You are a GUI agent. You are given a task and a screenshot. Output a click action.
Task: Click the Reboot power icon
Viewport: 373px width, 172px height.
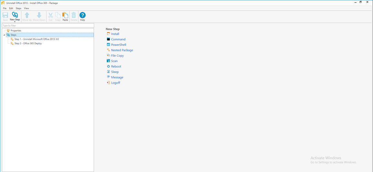tap(108, 66)
